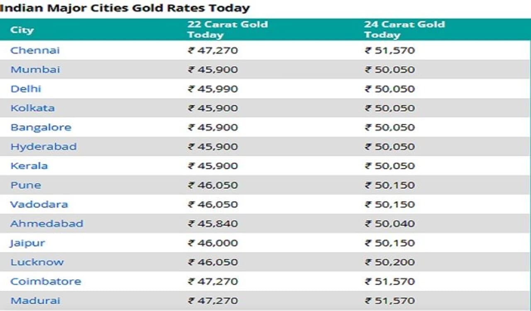Open the Vadodara link
This screenshot has width=531, height=311.
click(x=39, y=204)
